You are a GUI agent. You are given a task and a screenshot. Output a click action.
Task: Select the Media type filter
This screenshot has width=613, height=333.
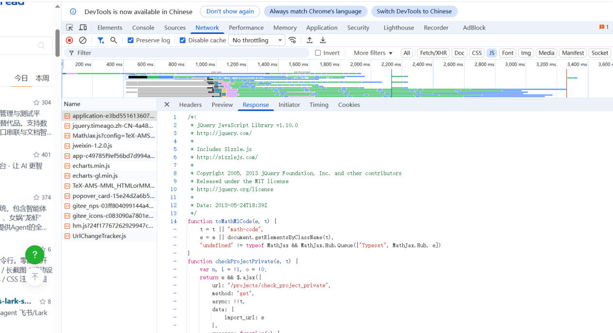[546, 53]
